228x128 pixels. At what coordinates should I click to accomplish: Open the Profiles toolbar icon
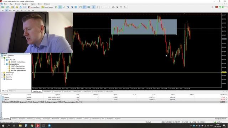click(7, 7)
